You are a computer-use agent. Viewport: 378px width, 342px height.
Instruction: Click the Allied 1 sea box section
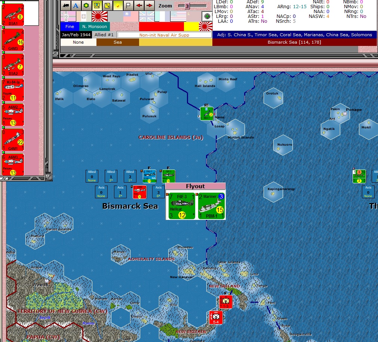pyautogui.click(x=111, y=176)
